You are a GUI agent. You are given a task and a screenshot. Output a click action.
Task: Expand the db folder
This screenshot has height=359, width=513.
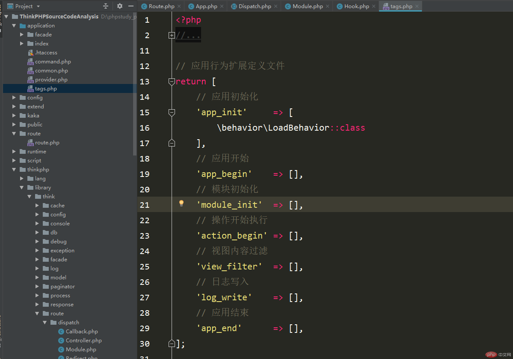(37, 233)
